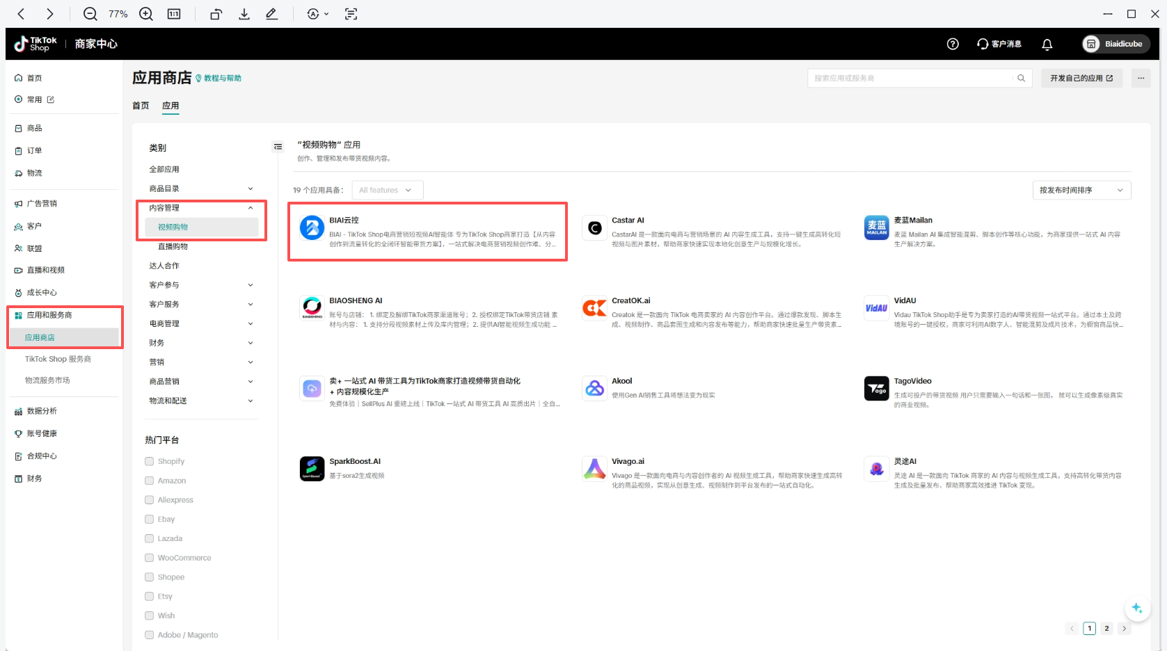Image resolution: width=1167 pixels, height=651 pixels.
Task: Check the Ebay platform checkbox
Action: point(149,519)
